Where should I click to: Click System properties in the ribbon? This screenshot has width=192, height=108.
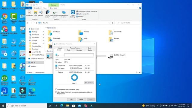click(83, 14)
